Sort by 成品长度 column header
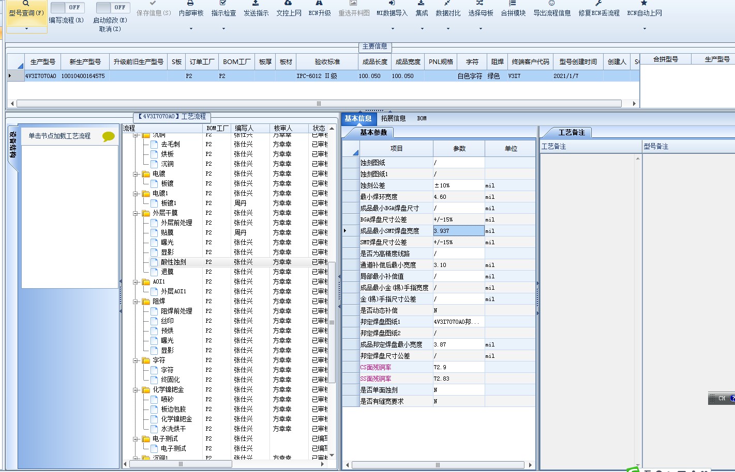The width and height of the screenshot is (735, 472). pos(374,62)
